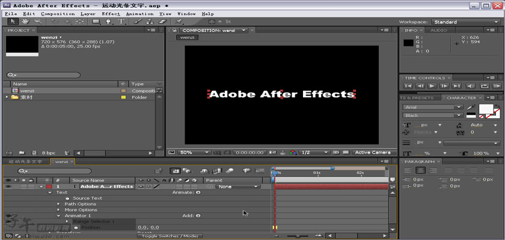Select center text alignment in Paragraph
The height and width of the screenshot is (240, 505).
tap(421, 170)
